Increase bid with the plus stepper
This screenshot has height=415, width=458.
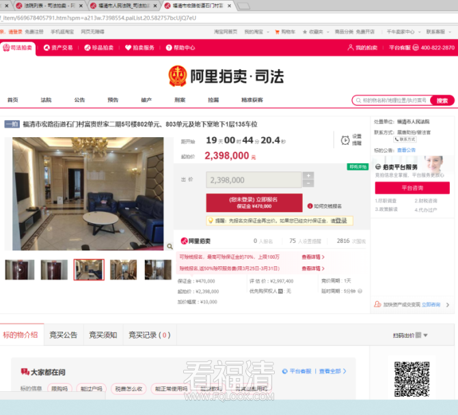point(308,175)
